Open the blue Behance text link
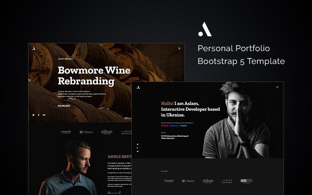This screenshot has width=312, height=195. [174, 126]
